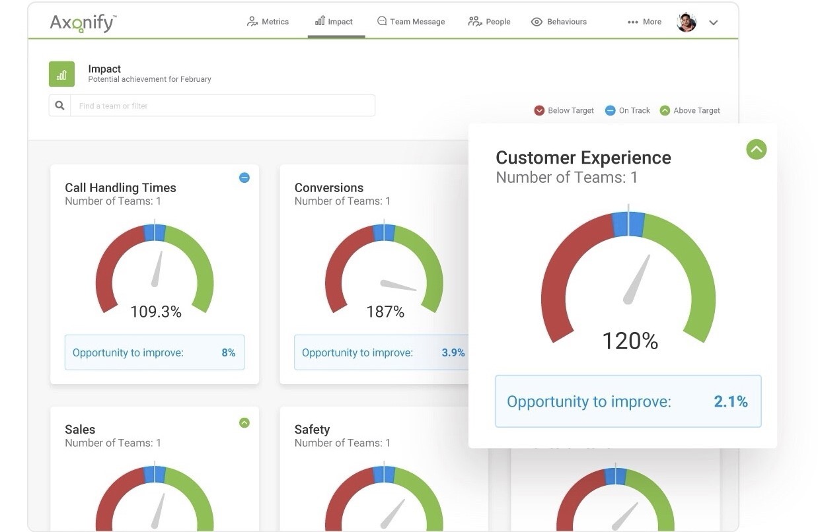The image size is (818, 532).
Task: Click Customer Experience green chevron icon
Action: (x=756, y=150)
